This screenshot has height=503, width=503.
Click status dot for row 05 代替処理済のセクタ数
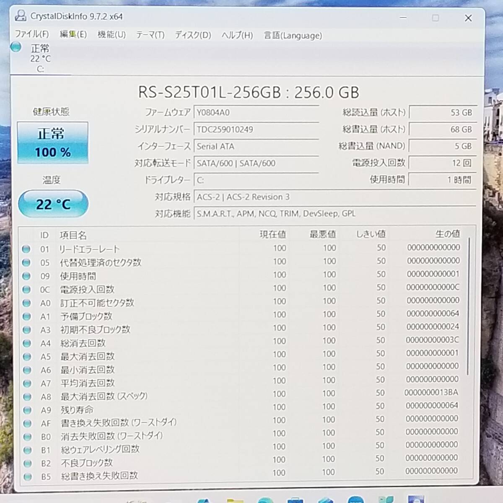pyautogui.click(x=26, y=262)
